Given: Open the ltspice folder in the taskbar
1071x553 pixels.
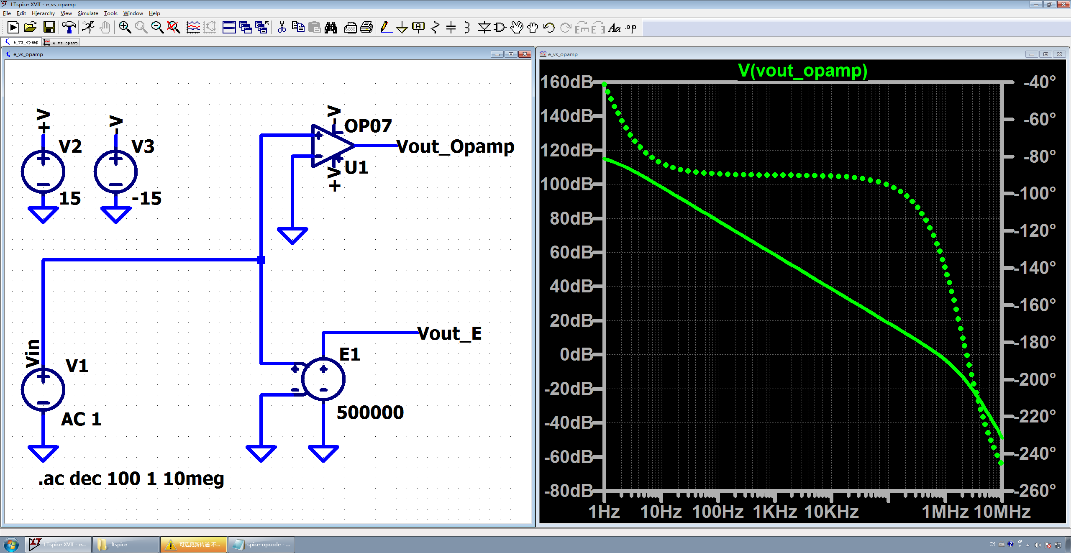Looking at the screenshot, I should [x=126, y=544].
